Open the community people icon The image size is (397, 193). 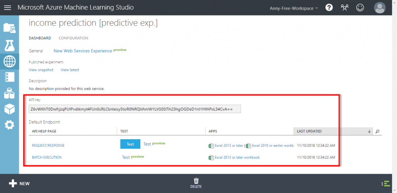click(x=345, y=8)
